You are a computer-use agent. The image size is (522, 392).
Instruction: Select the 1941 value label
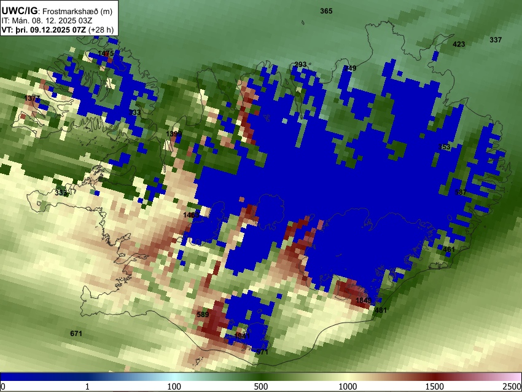point(242,335)
